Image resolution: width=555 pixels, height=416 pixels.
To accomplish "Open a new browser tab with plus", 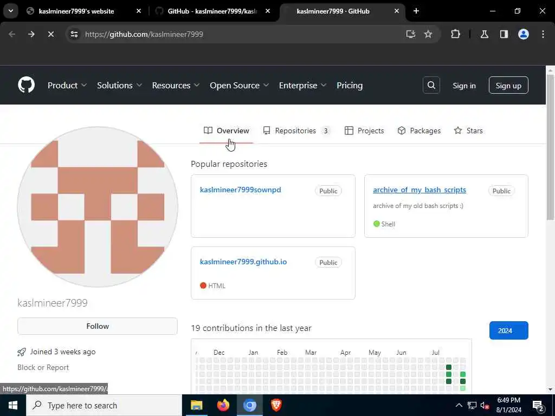I will pos(416,11).
